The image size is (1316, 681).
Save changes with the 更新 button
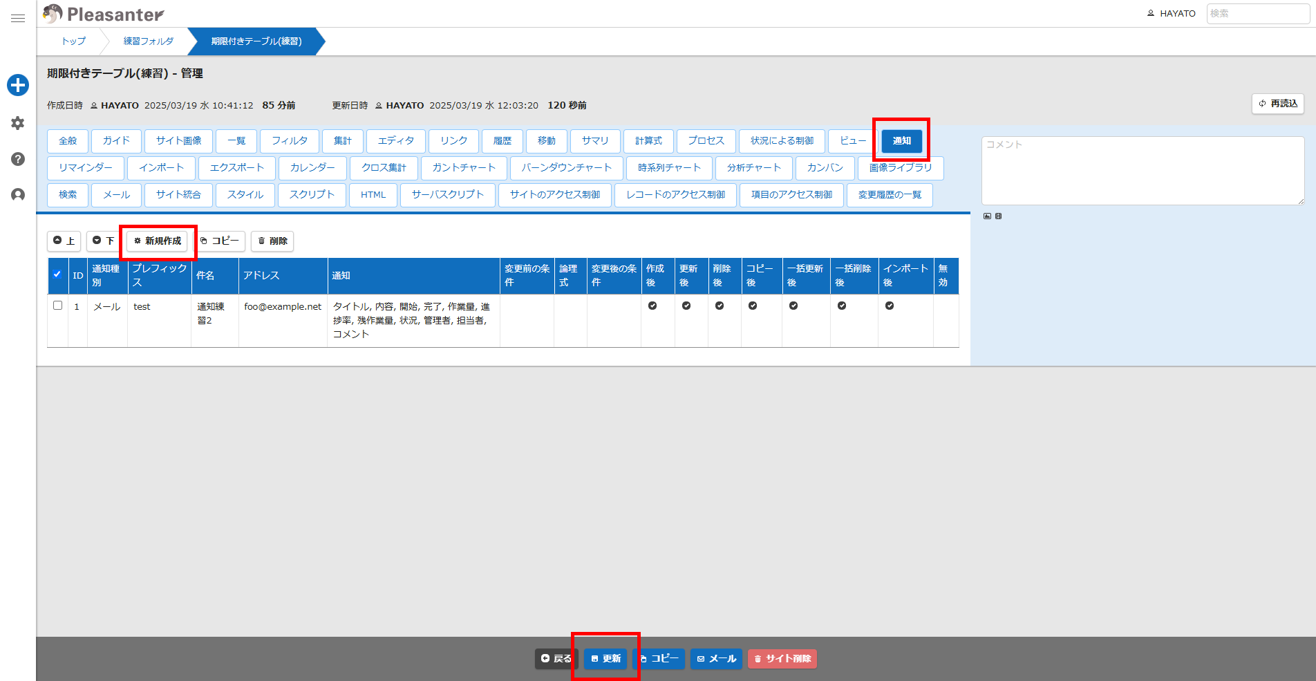pos(605,659)
